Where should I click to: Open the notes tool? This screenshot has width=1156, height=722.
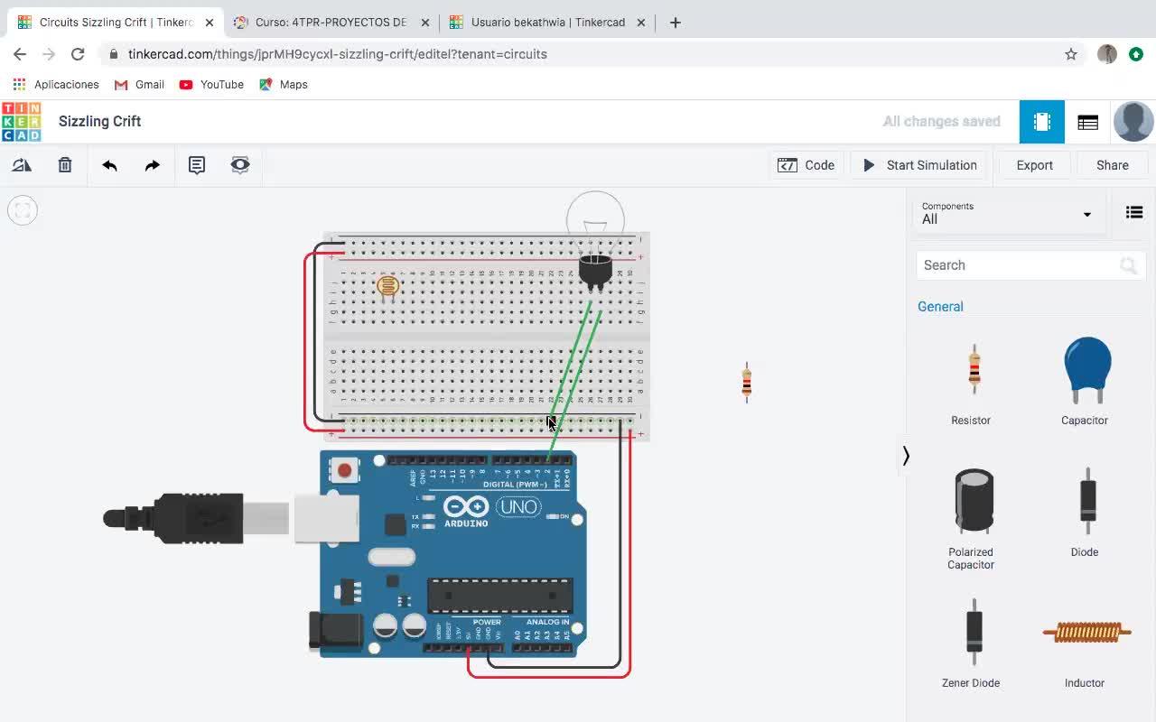196,165
